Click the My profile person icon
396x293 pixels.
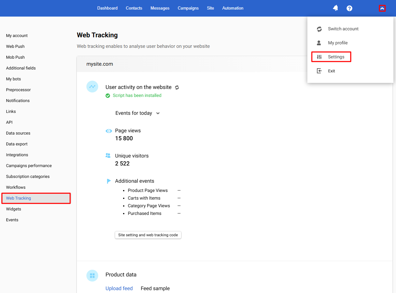click(319, 43)
